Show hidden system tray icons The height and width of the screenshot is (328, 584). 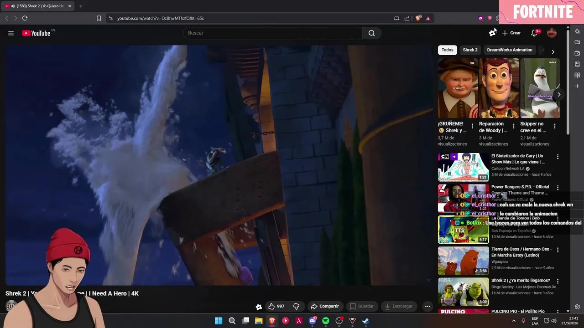point(514,321)
